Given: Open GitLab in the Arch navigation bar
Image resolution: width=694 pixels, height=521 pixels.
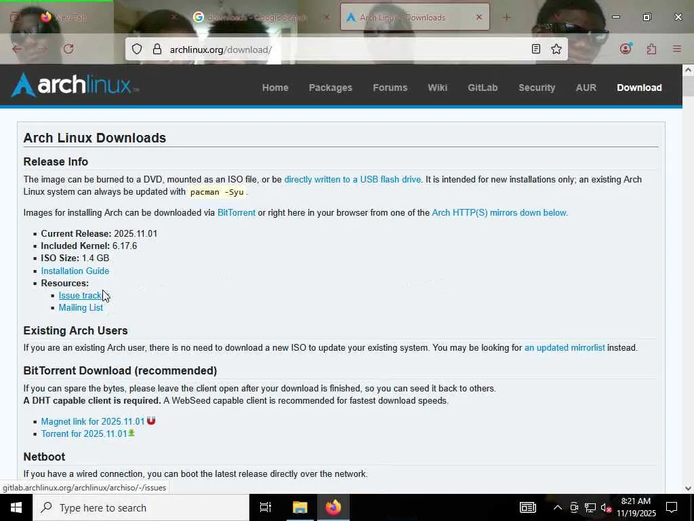Looking at the screenshot, I should point(483,88).
